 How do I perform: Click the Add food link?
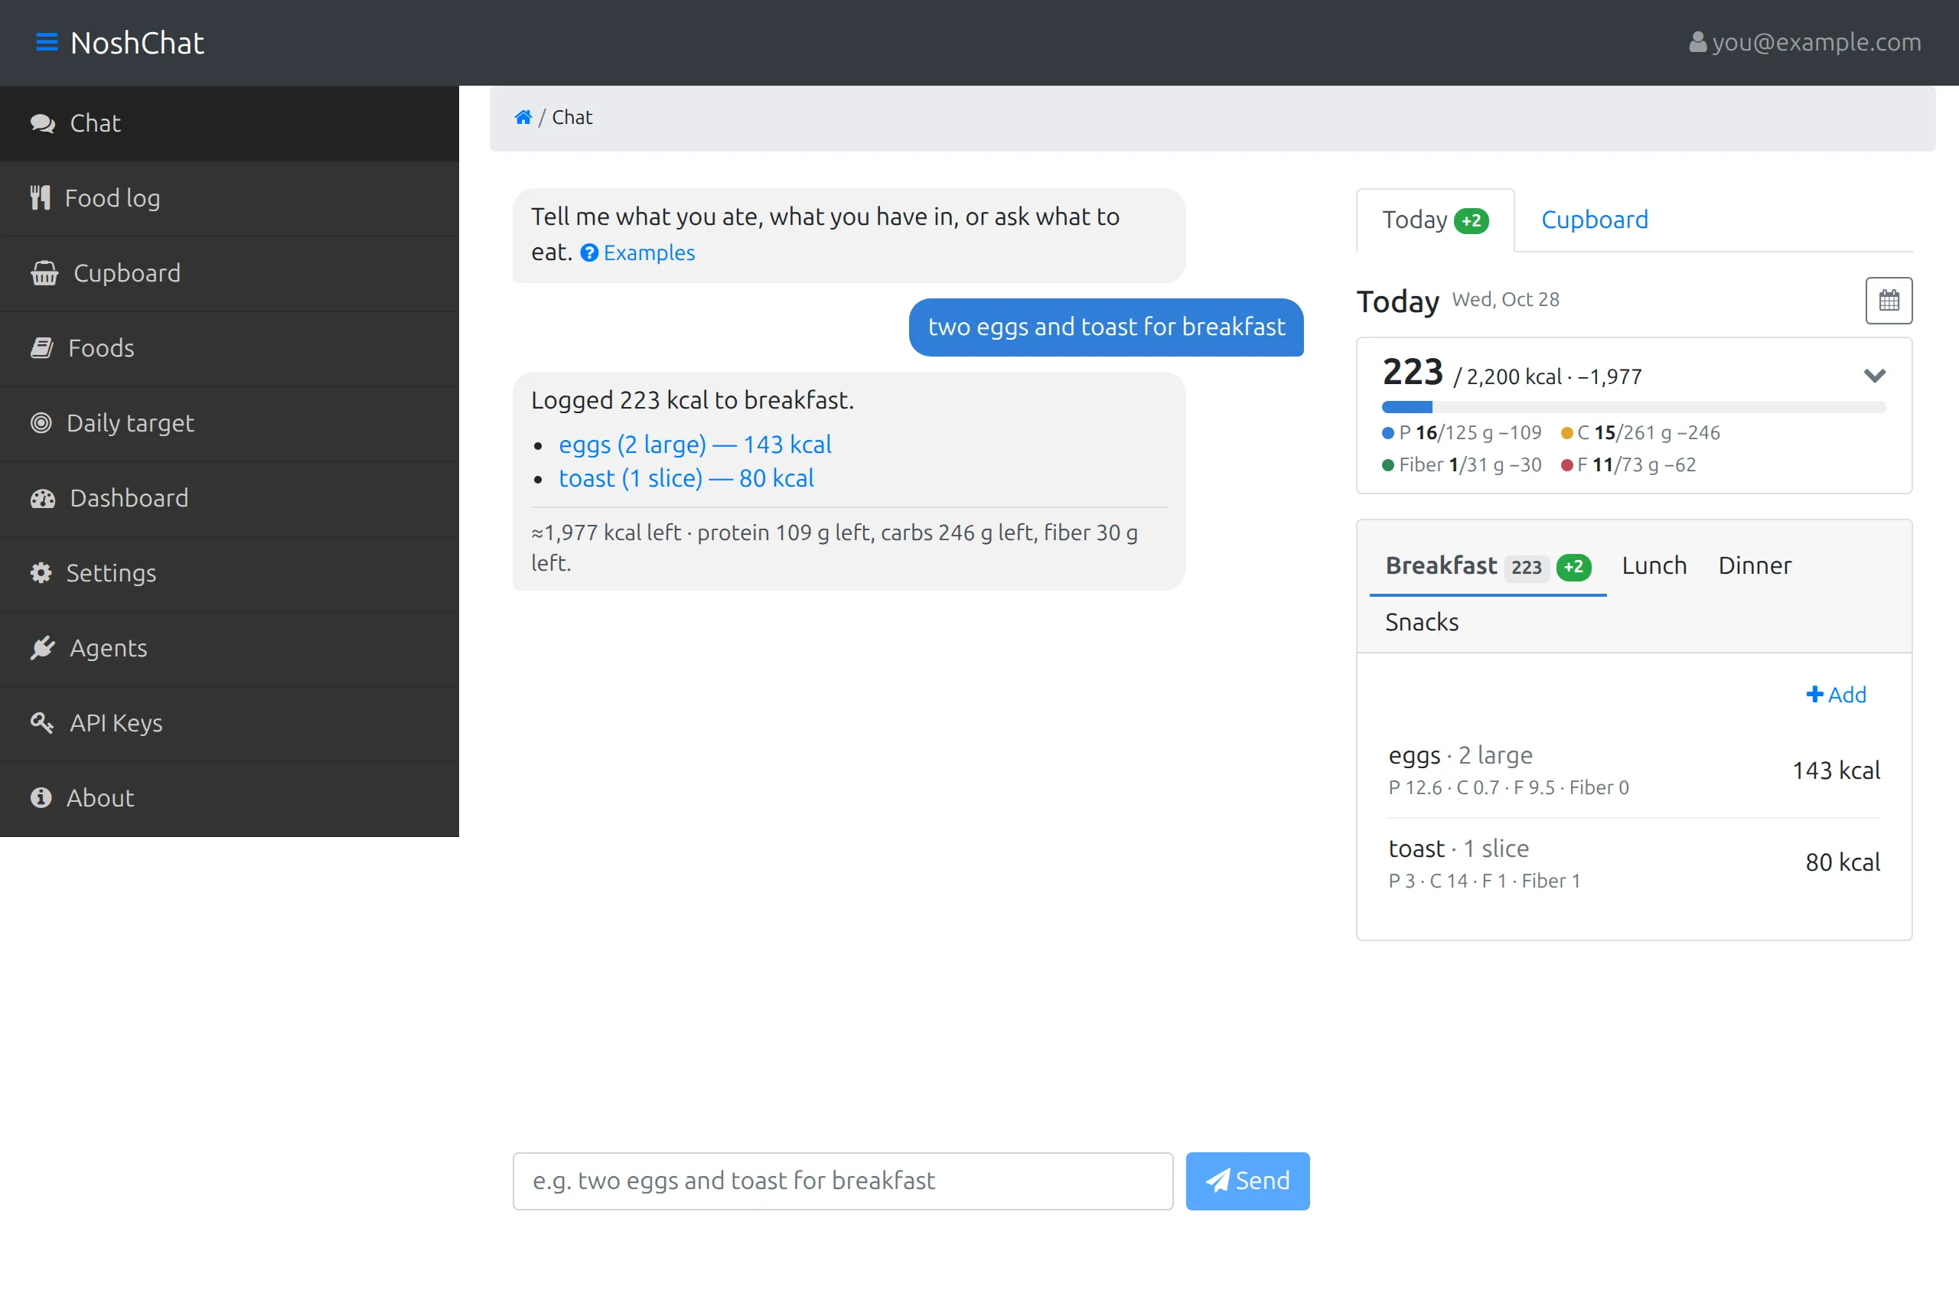pyautogui.click(x=1836, y=695)
